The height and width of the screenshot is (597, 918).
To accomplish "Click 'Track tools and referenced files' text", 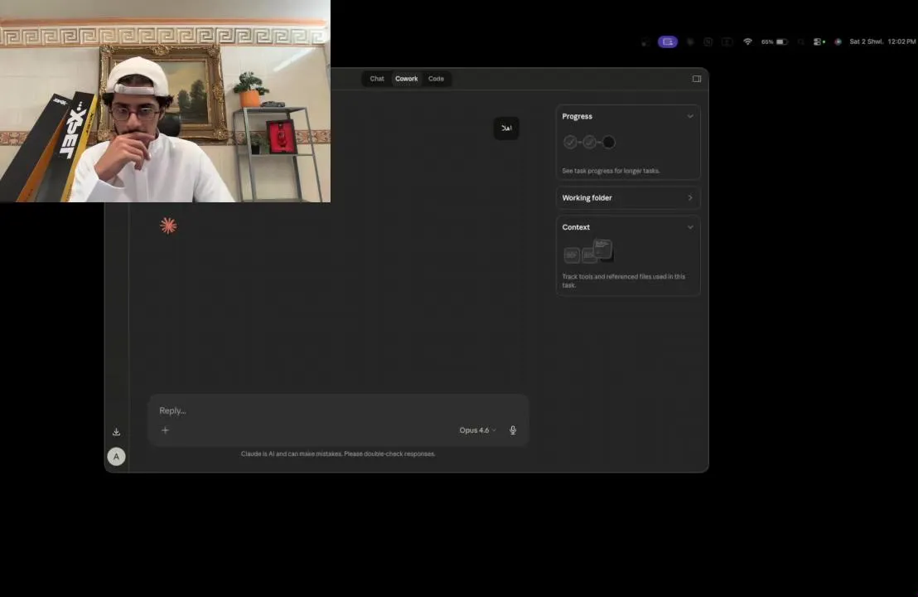I will pyautogui.click(x=624, y=280).
